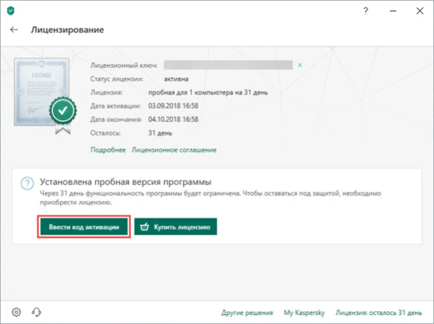
Task: Click the blurred license key field
Action: 228,65
